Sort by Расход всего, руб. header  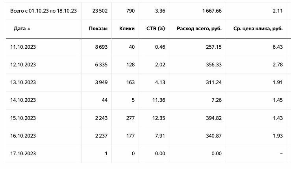(199, 29)
